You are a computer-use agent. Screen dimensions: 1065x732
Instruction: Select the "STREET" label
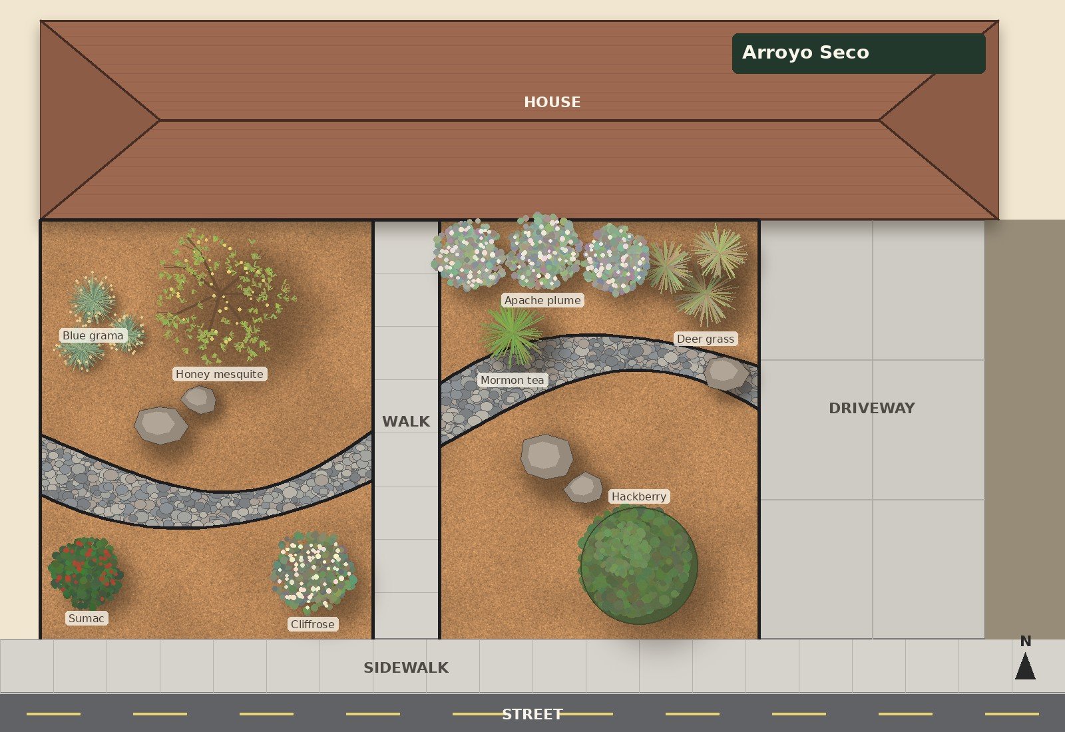coord(532,714)
